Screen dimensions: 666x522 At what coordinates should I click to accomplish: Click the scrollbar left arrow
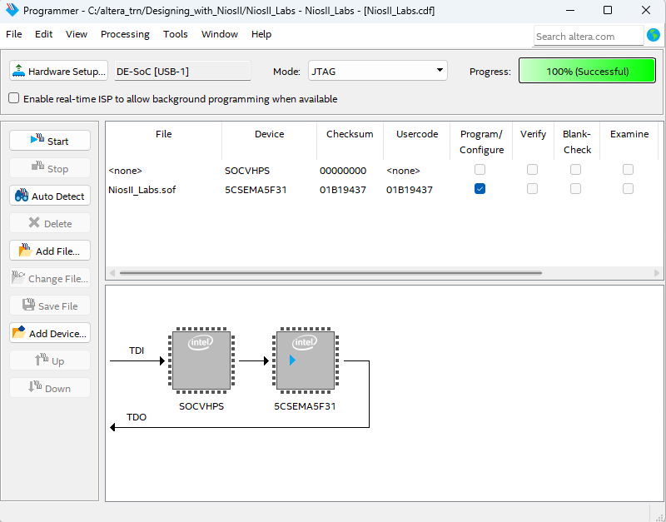(x=112, y=273)
